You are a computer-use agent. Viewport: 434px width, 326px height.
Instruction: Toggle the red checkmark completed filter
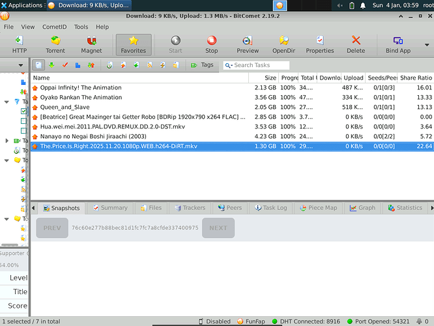65,65
